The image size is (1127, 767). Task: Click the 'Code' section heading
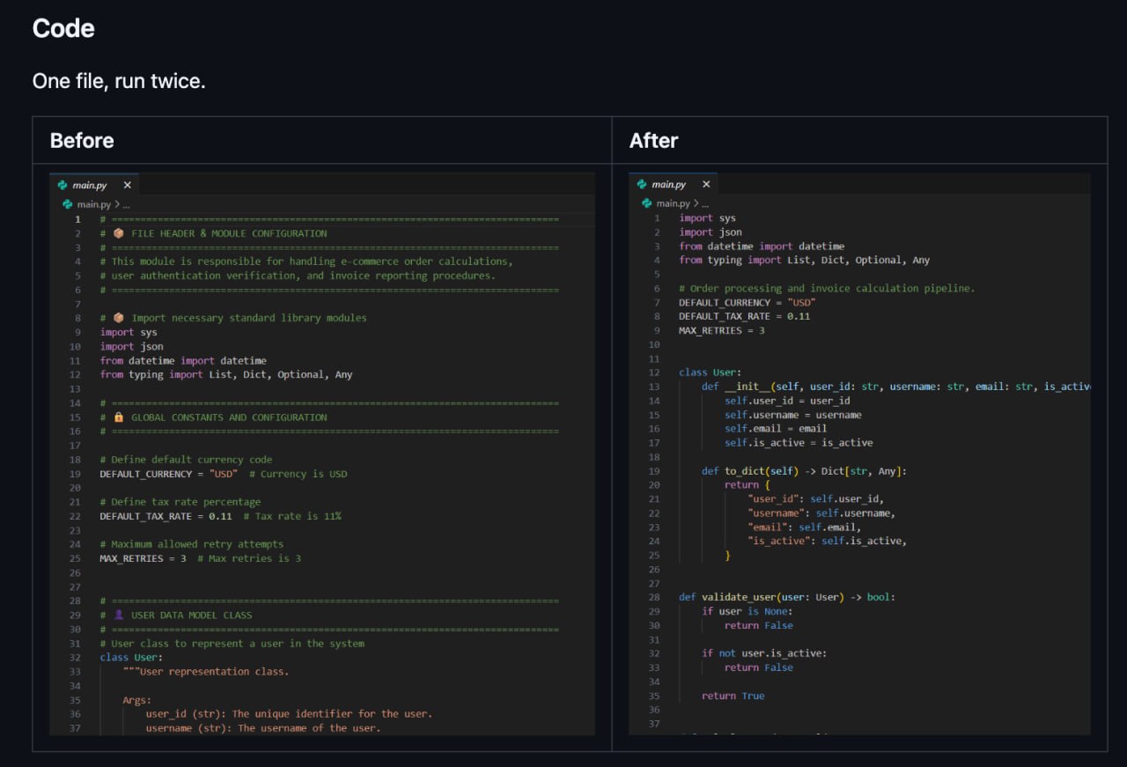coord(63,28)
